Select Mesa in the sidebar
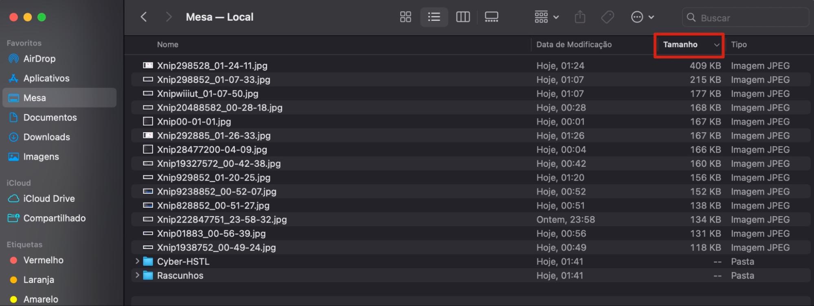 [x=59, y=98]
